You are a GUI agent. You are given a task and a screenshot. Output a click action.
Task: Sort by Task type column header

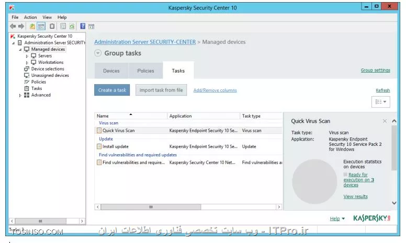click(x=261, y=116)
